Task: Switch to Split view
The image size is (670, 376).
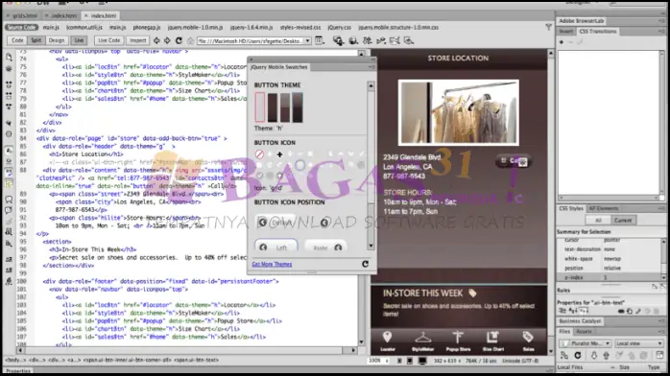Action: [36, 40]
